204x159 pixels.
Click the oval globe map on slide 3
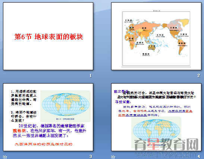[x=66, y=105]
